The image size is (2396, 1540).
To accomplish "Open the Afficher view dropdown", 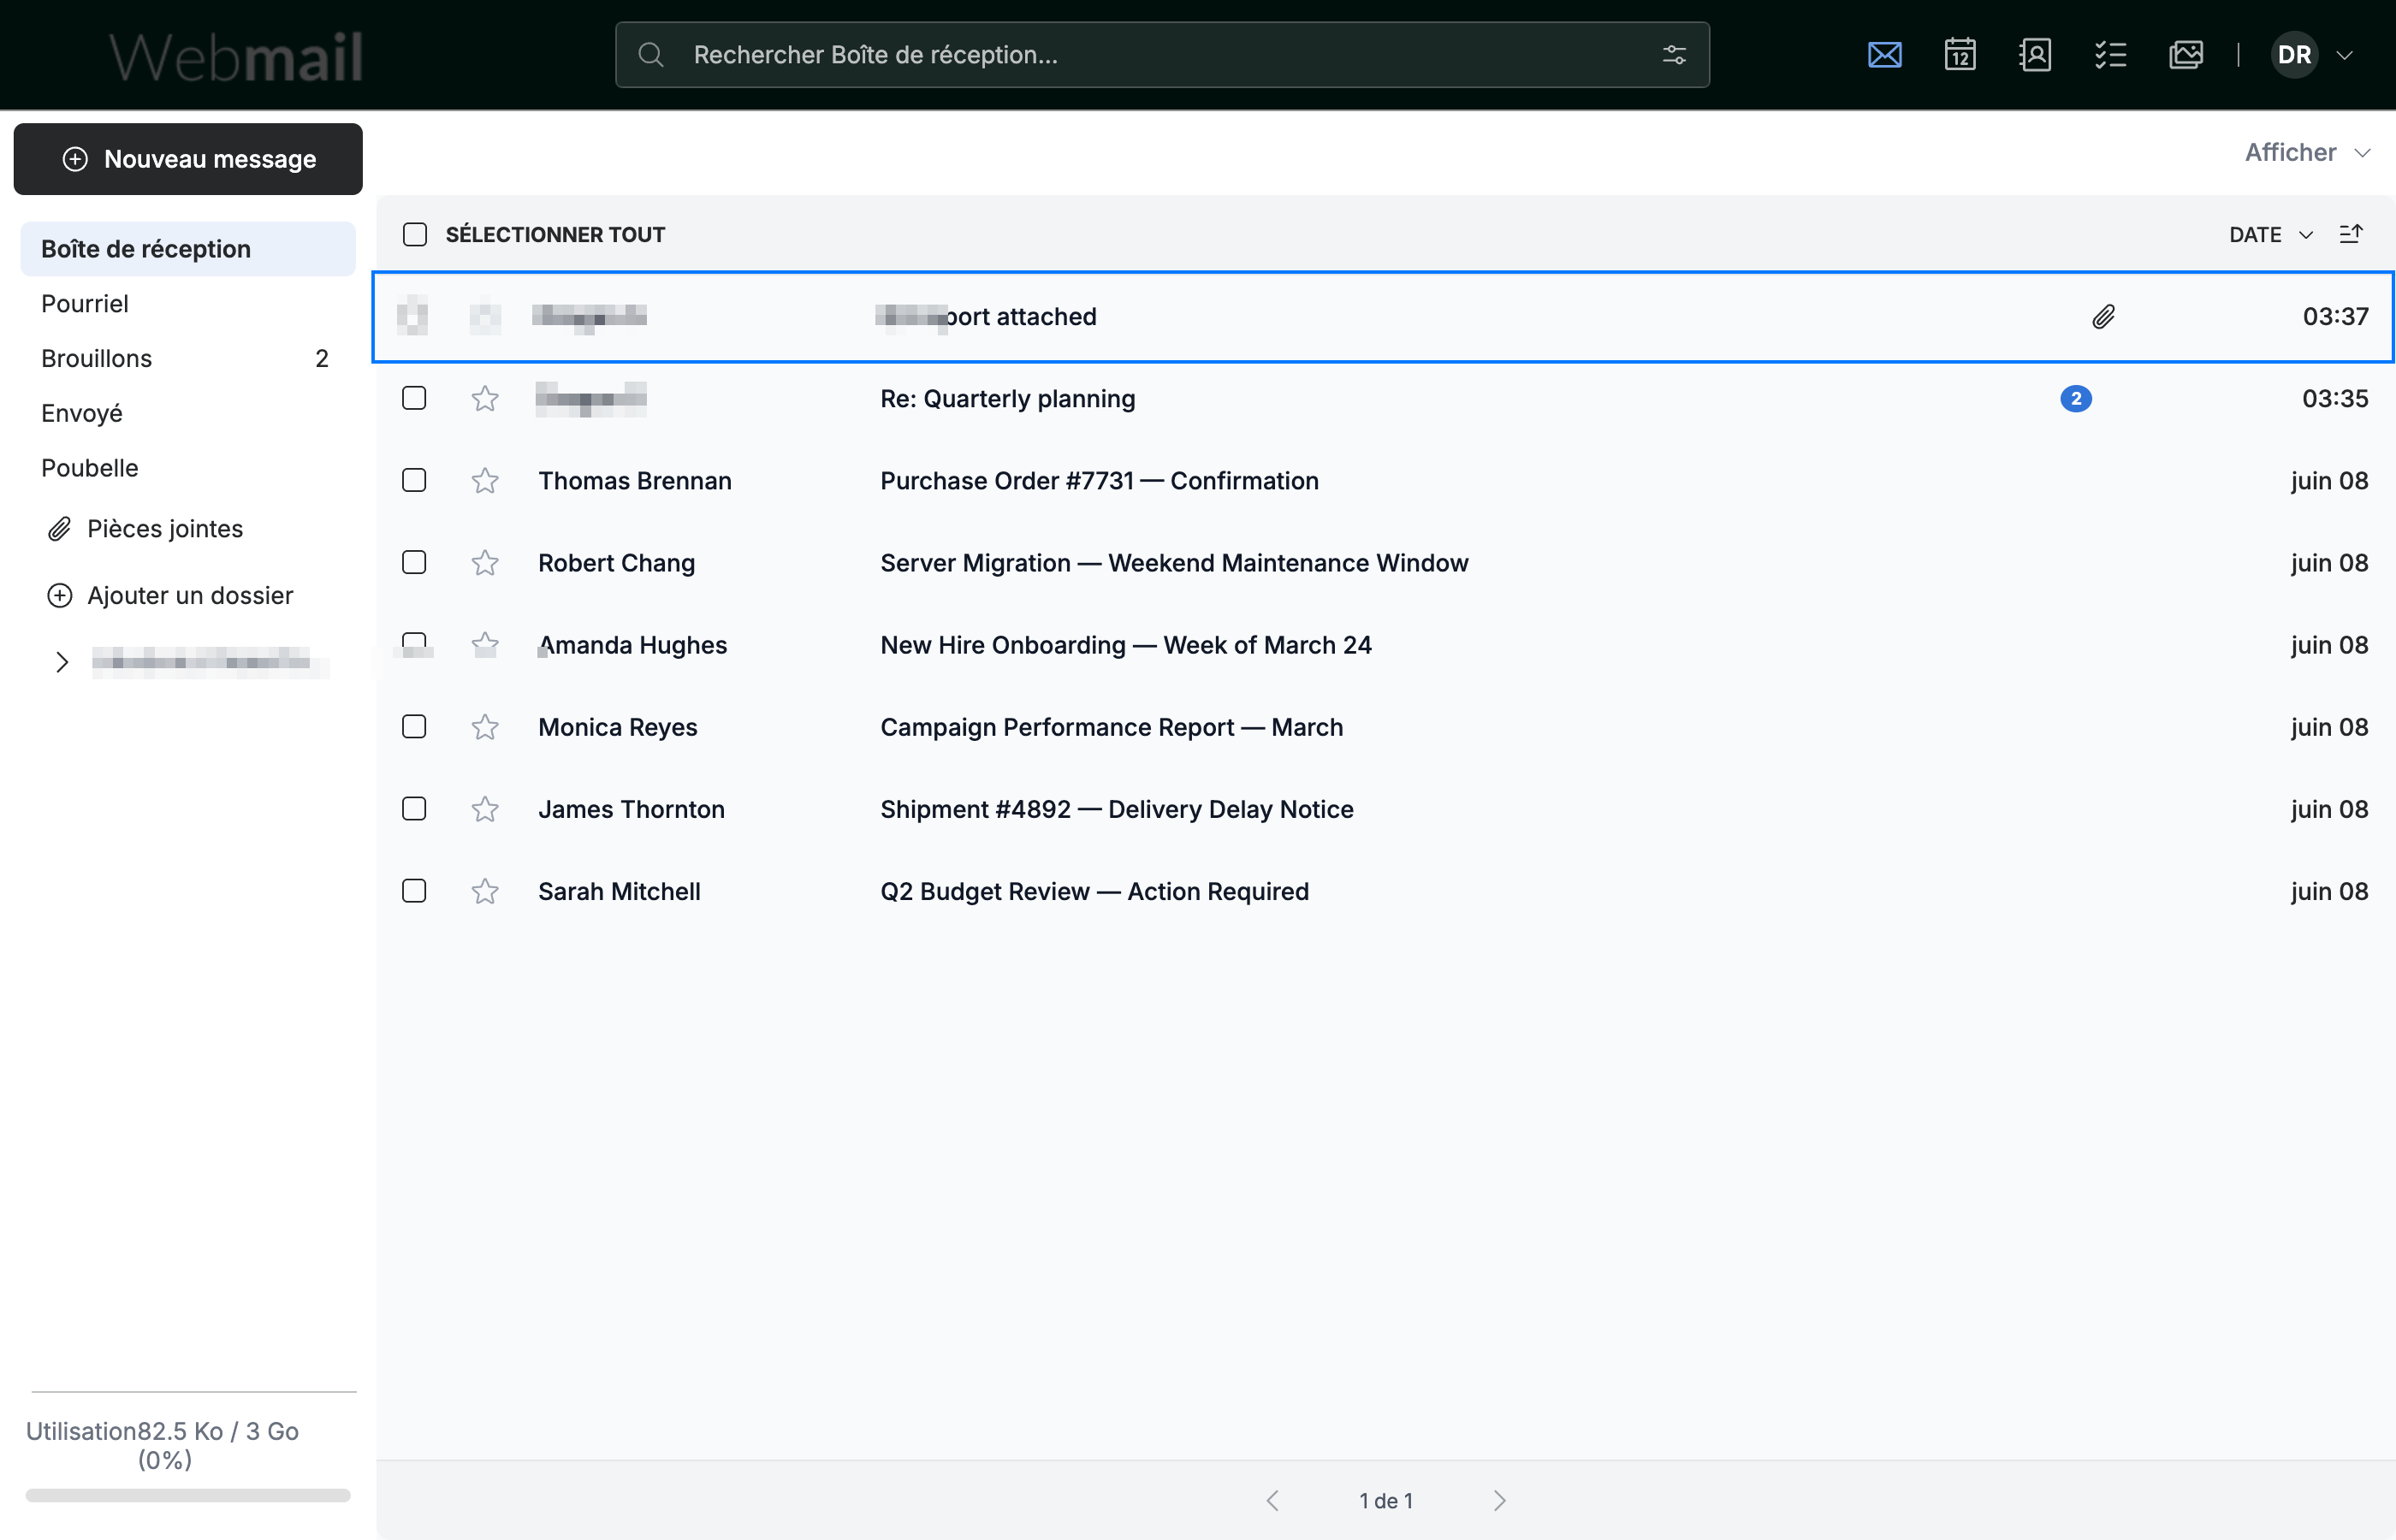I will [x=2307, y=153].
